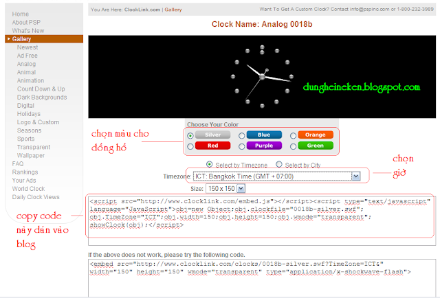Screen dimensions: 440x298
Task: Browse the Animal clock category
Action: 26,72
